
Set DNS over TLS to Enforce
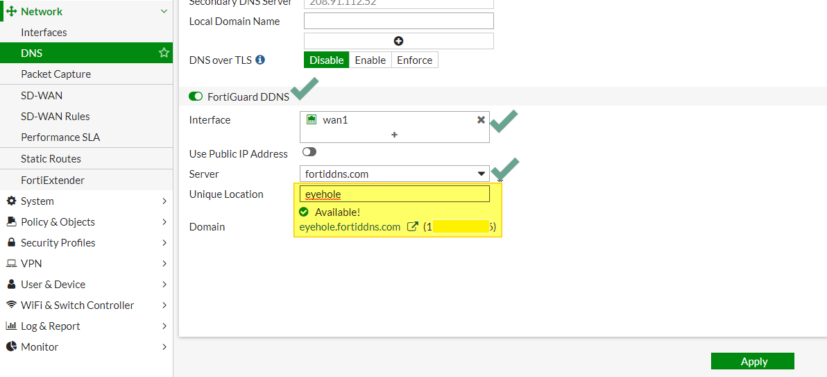[x=415, y=60]
